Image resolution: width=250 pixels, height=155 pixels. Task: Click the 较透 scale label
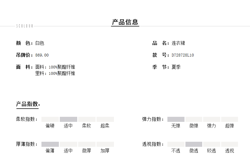211,151
